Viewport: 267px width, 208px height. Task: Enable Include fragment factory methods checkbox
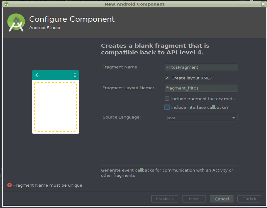click(x=167, y=99)
